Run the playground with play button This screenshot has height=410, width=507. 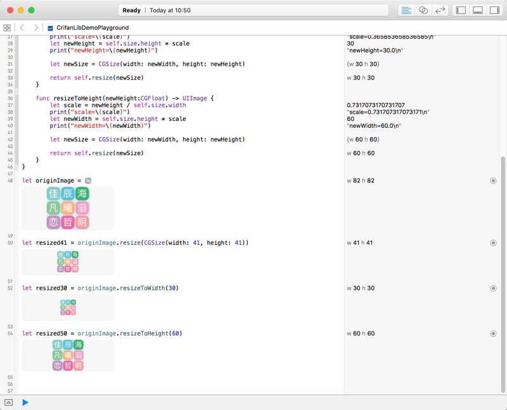(25, 402)
